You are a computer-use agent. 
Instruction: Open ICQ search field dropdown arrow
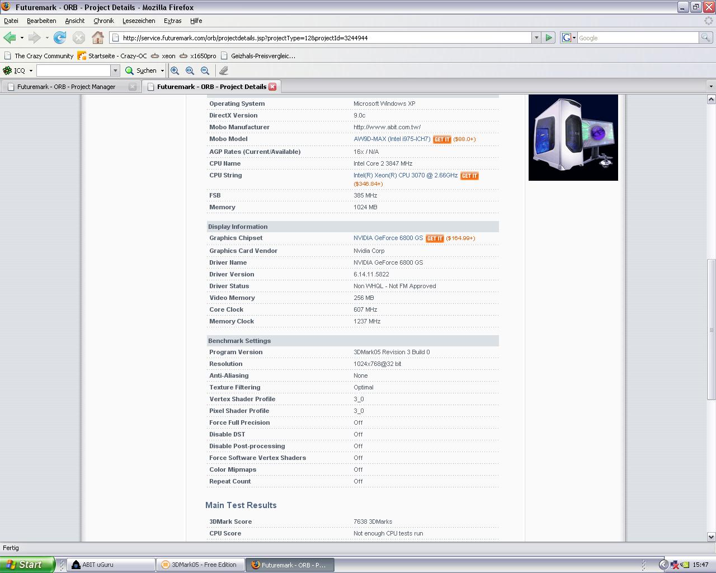click(x=115, y=71)
